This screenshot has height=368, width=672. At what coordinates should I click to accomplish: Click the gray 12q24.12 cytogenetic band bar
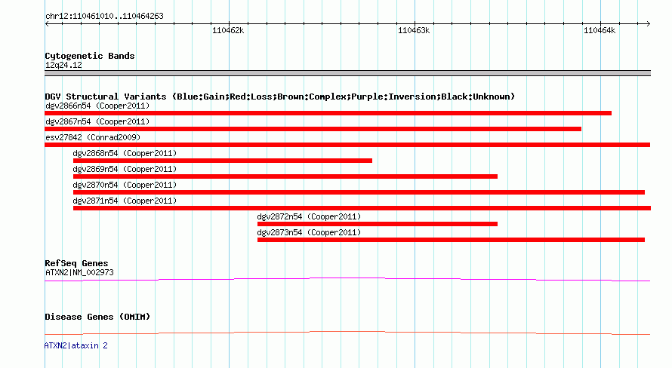347,73
